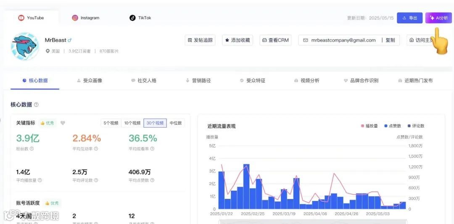This screenshot has width=454, height=224.
Task: Toggle the 评论数 legend series
Action: pos(416,126)
